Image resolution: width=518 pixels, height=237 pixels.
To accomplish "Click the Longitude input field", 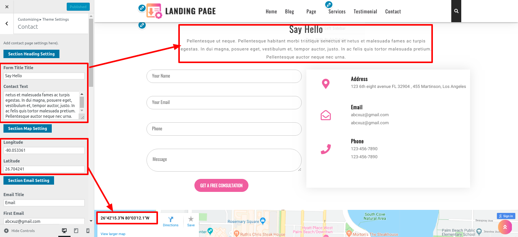I will click(x=44, y=150).
